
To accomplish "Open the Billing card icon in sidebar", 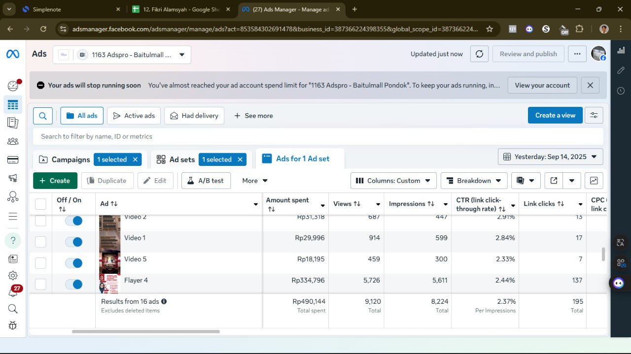I will coord(13,160).
